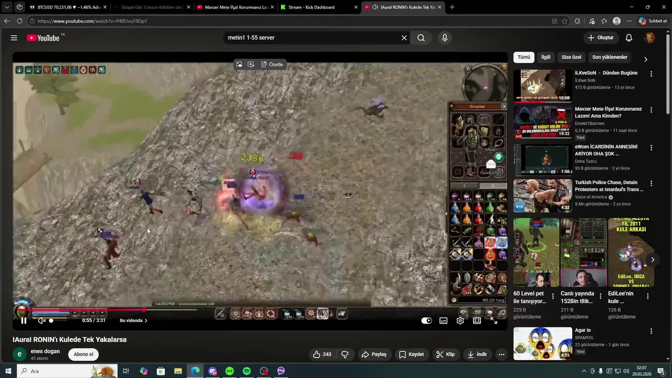Go fullscreen in the video player

[494, 320]
